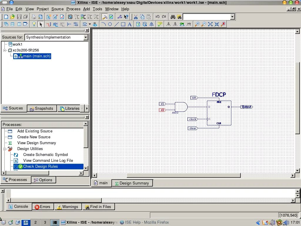Switch to the Warnings tab

coord(68,207)
